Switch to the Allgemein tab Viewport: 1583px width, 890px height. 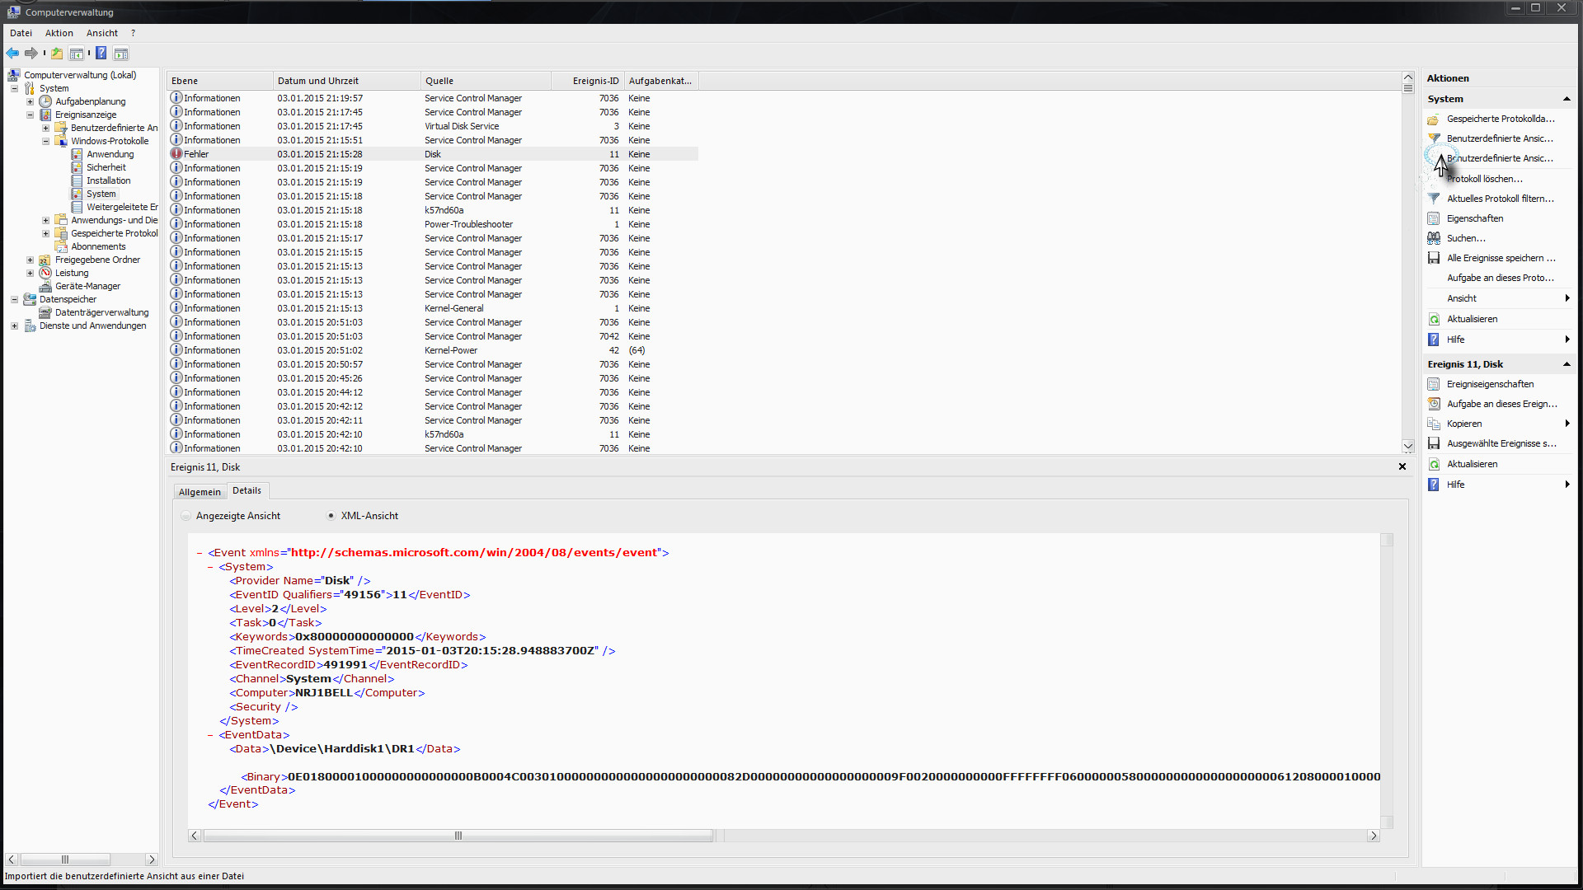[200, 492]
